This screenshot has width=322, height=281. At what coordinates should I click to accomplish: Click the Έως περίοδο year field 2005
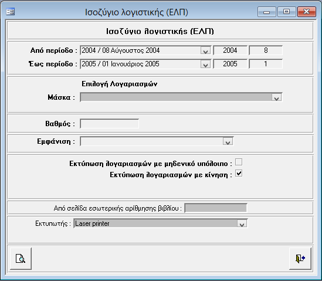click(x=230, y=64)
